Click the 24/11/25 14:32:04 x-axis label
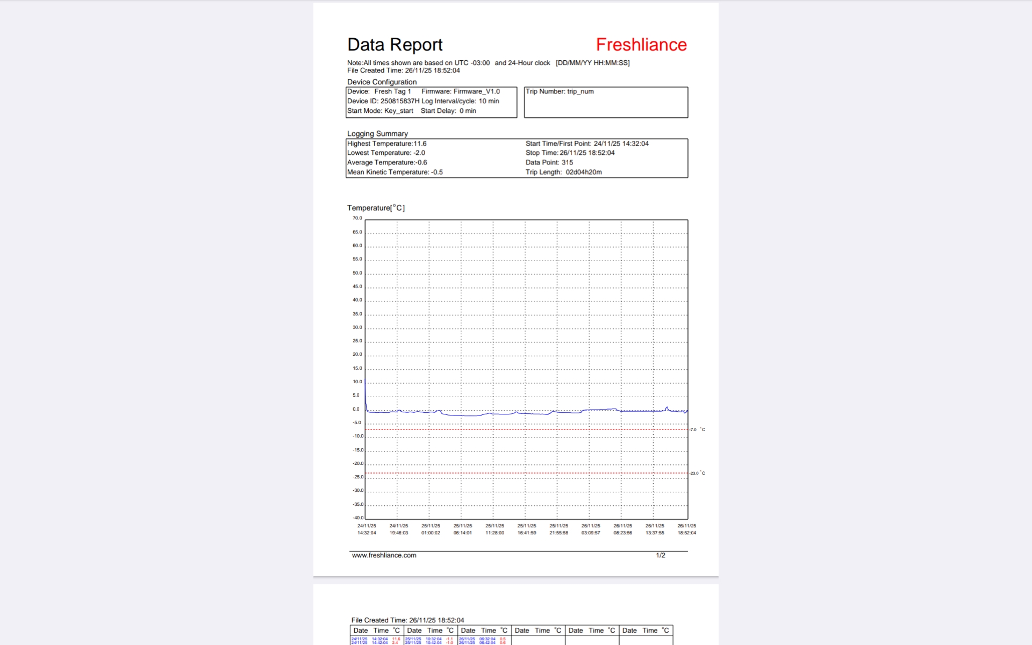 tap(367, 529)
